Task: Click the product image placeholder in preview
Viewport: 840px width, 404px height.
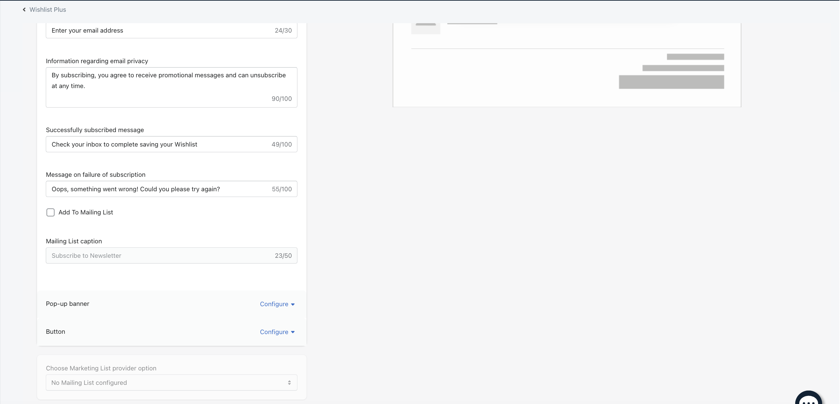Action: [426, 29]
